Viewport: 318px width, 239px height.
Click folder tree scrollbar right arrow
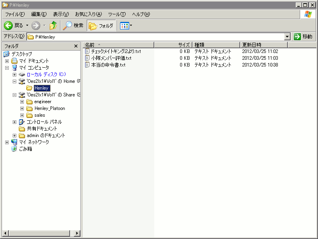(77, 233)
